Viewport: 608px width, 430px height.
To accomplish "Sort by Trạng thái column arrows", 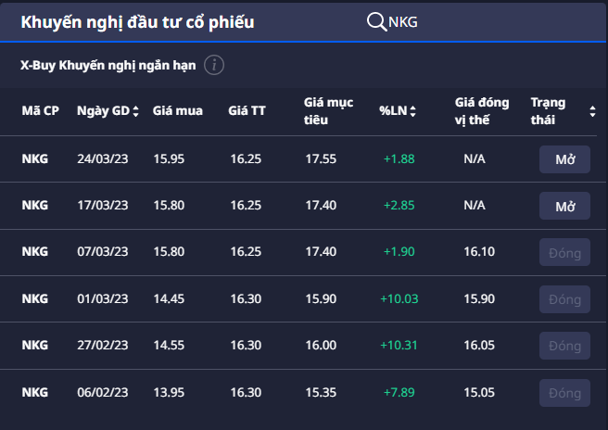I will [592, 111].
